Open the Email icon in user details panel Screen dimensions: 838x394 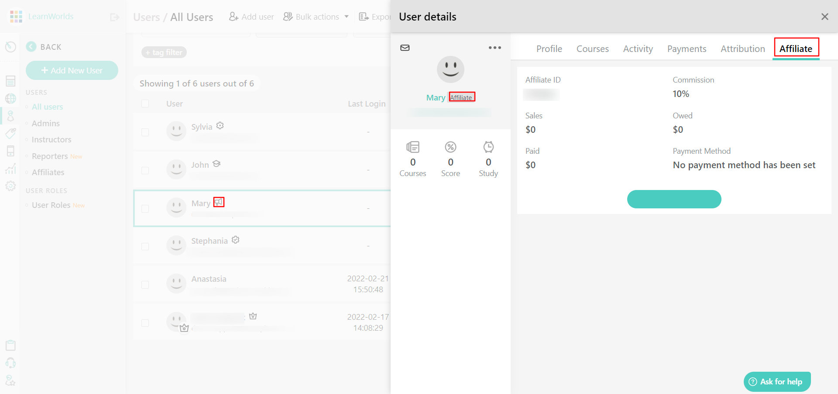[405, 48]
